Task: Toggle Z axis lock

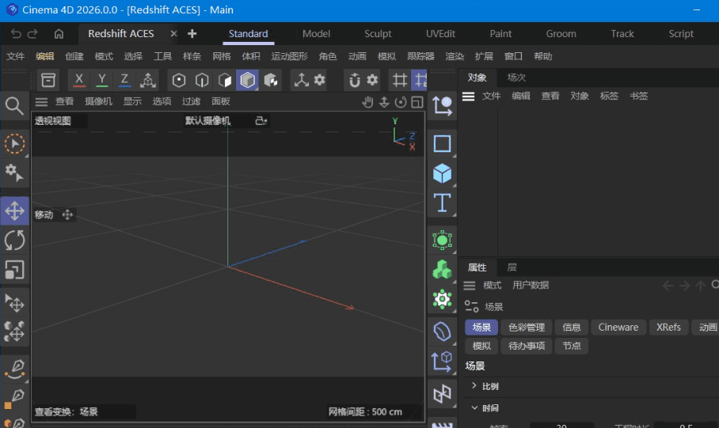Action: coord(124,80)
